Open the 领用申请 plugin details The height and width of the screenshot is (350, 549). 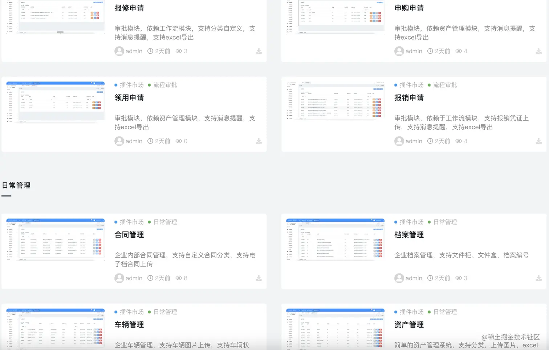(x=129, y=97)
